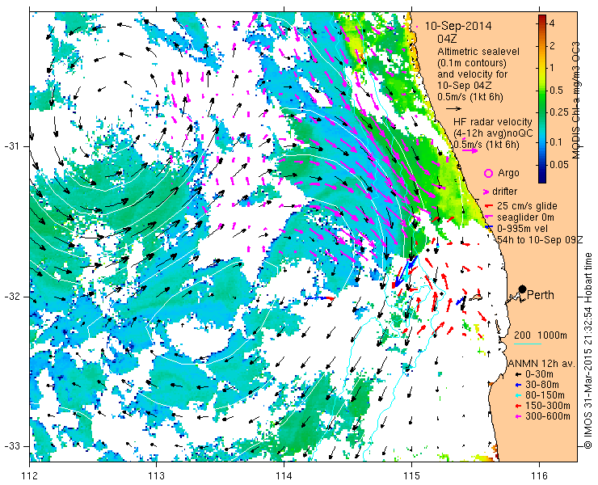Click the IMOS copyright timestamp text
598x485 pixels.
tap(587, 351)
